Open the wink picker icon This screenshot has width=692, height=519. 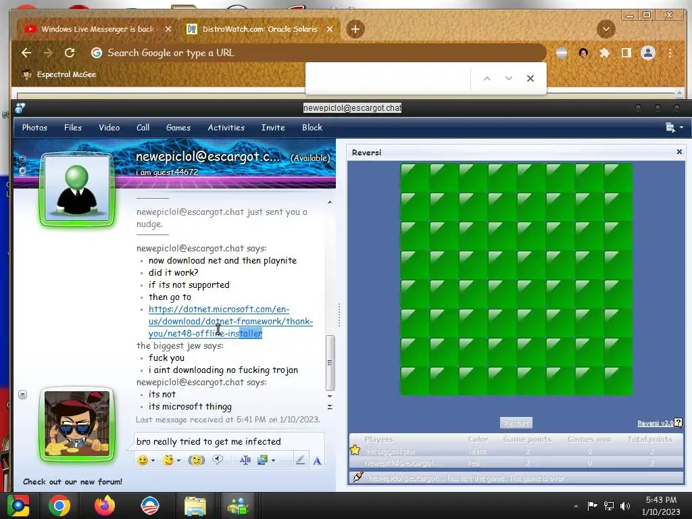[x=168, y=460]
